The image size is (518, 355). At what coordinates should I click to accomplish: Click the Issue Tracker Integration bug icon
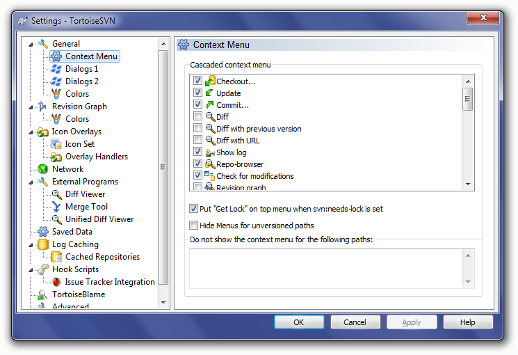coord(56,282)
